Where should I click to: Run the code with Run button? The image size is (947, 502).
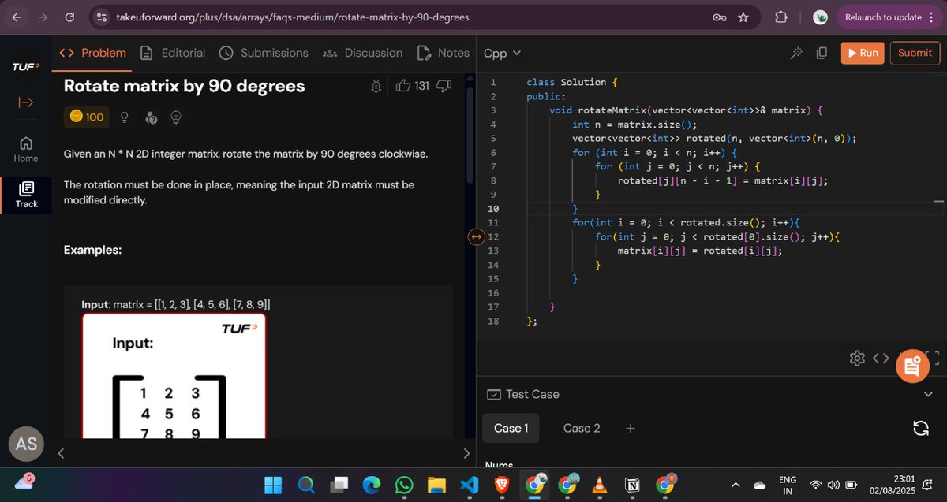tap(862, 53)
